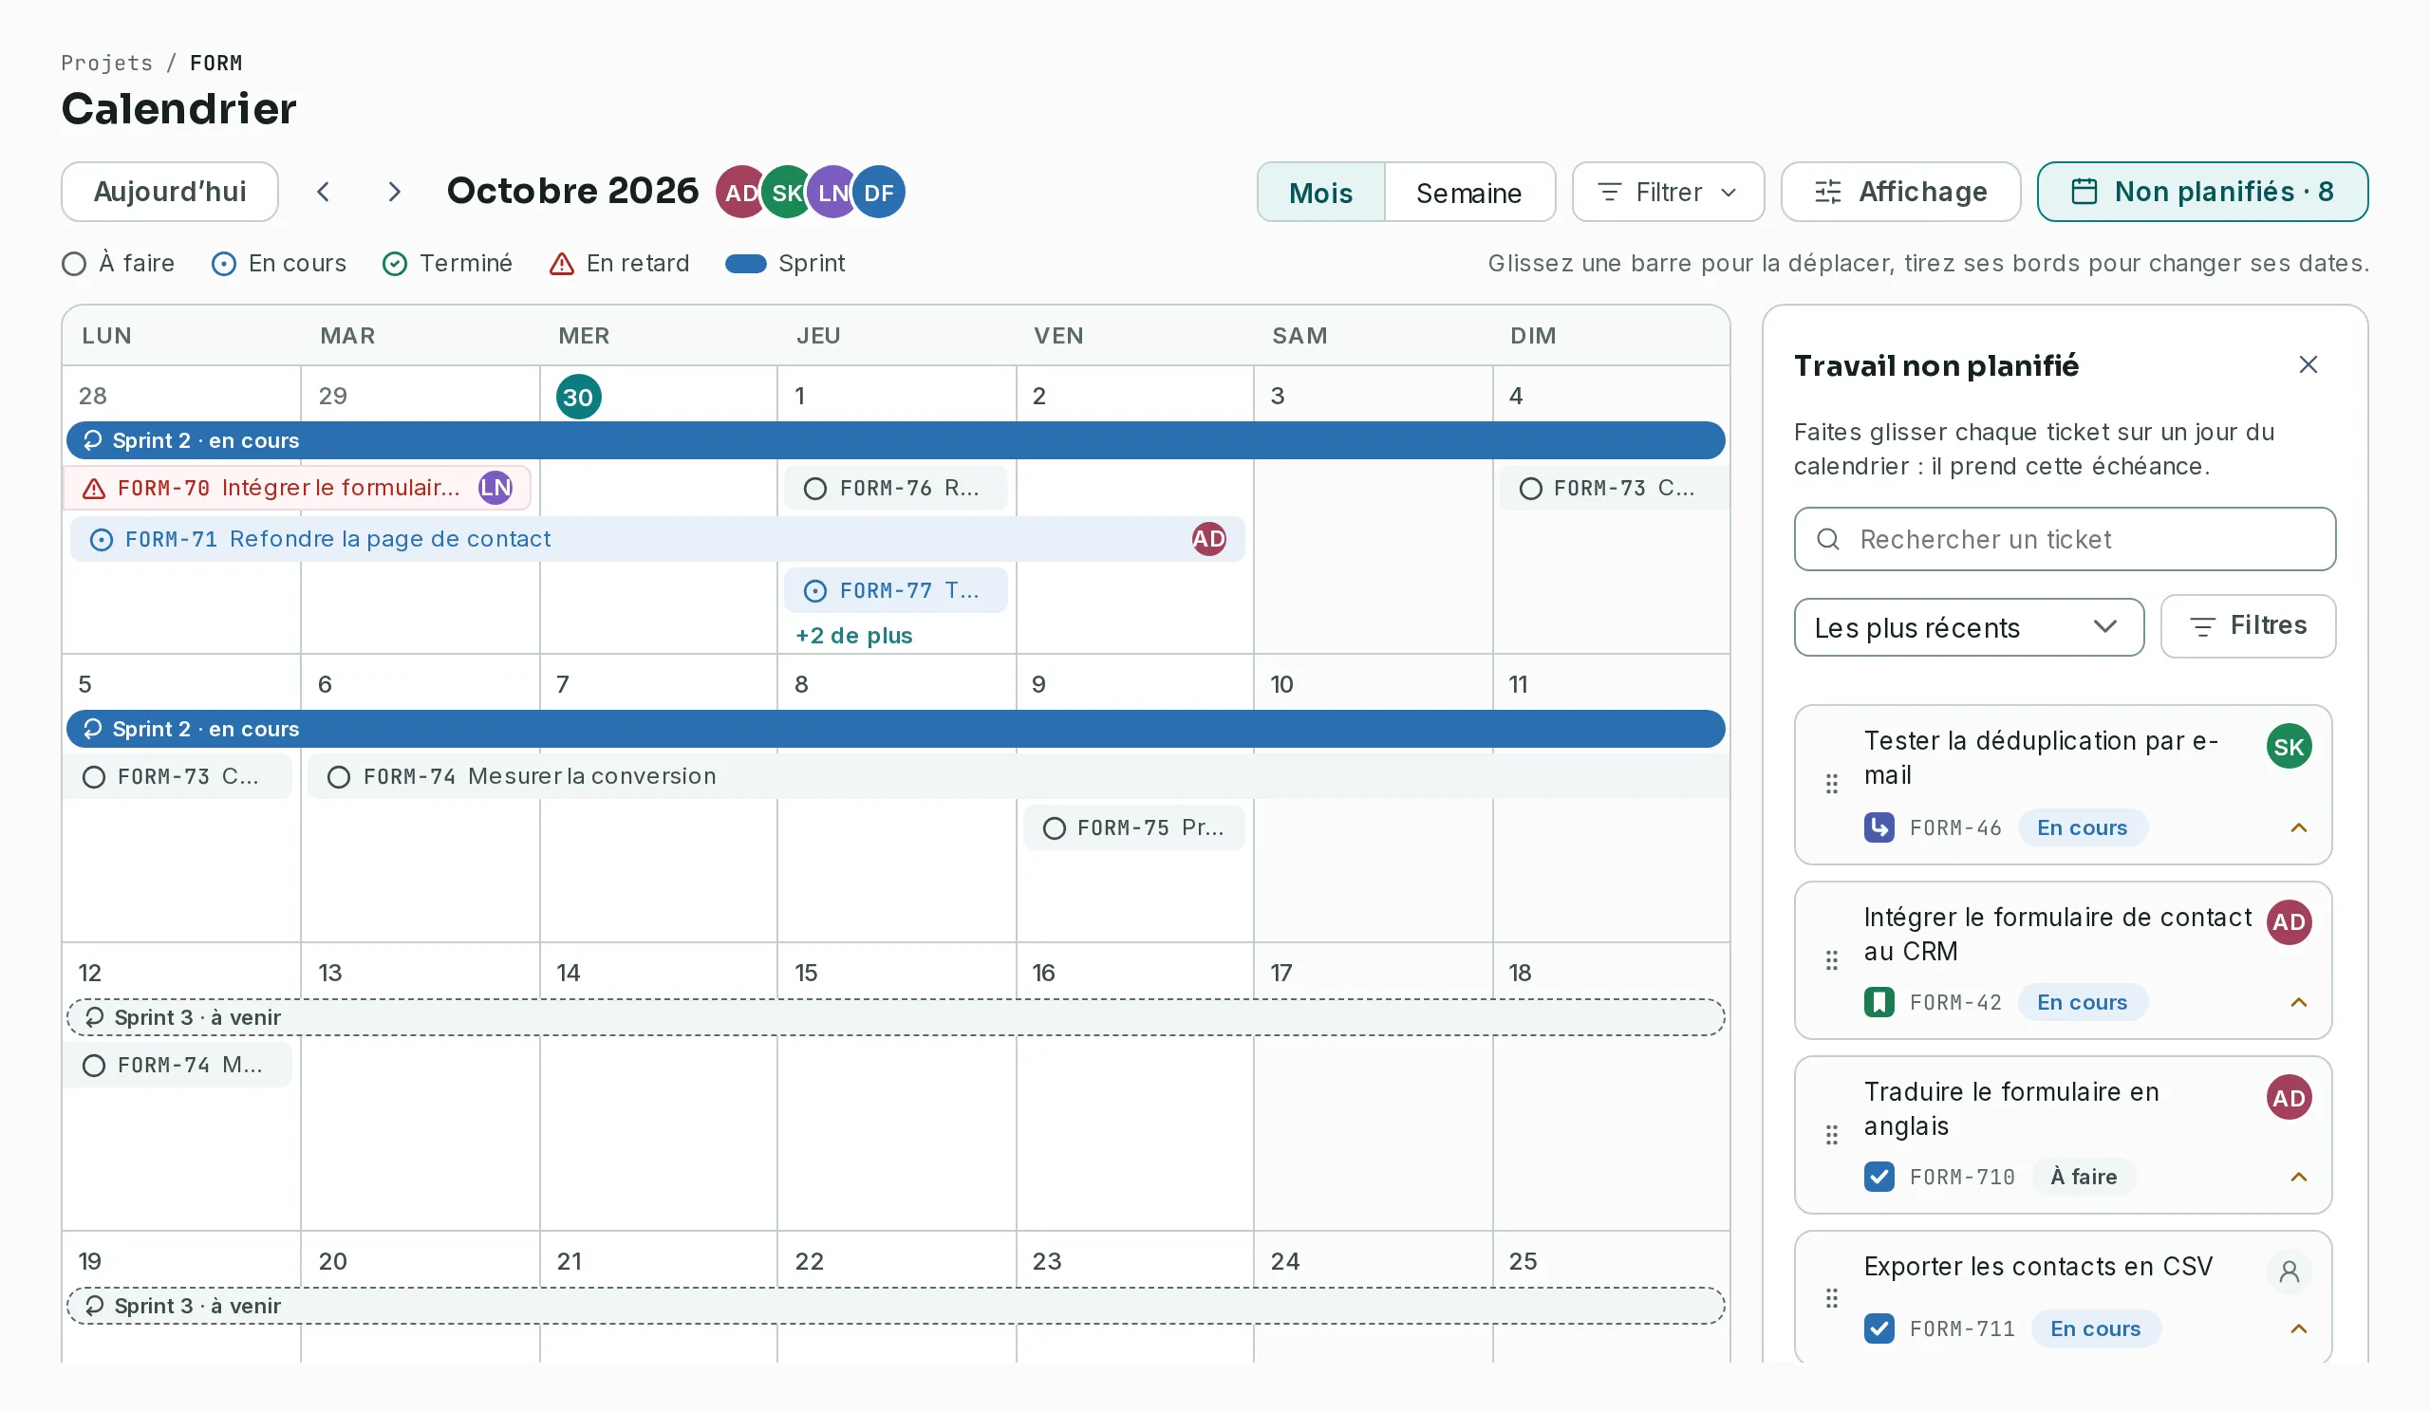Open the FORM breadcrumb

tap(216, 63)
